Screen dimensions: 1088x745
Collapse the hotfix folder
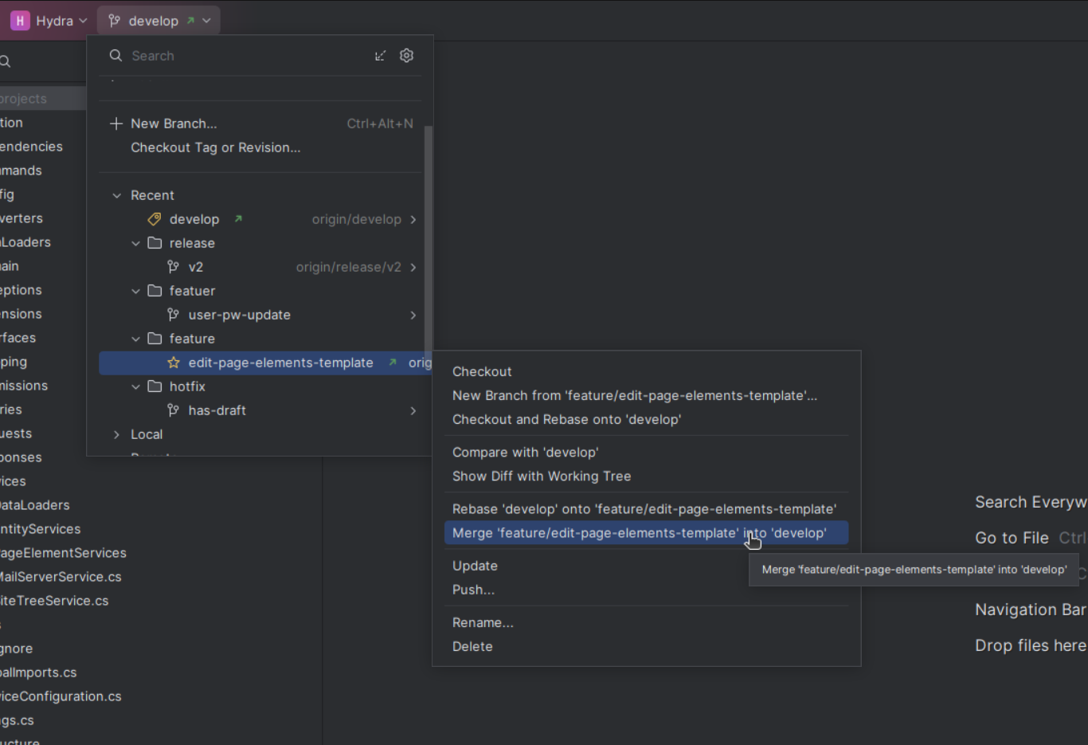pos(135,386)
